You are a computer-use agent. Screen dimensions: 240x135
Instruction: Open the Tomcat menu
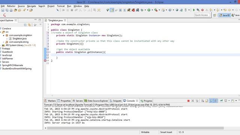click(61, 6)
